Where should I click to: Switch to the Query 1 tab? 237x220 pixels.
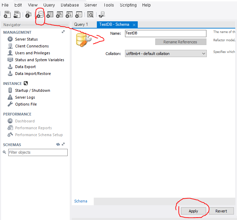click(81, 24)
